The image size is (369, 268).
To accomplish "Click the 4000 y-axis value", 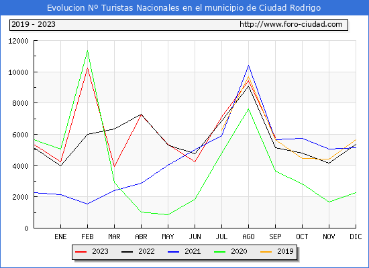I will click(20, 166).
